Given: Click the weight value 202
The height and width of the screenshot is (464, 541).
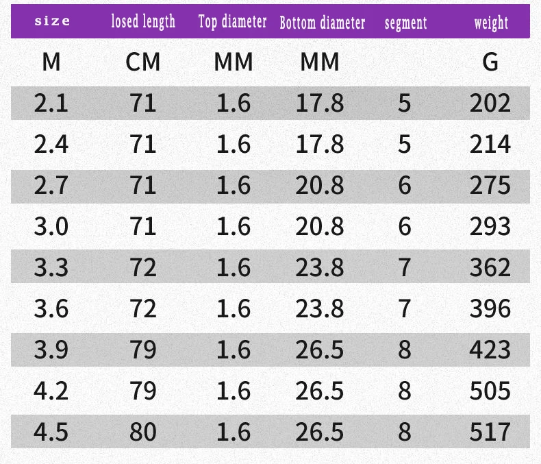Looking at the screenshot, I should pos(490,103).
